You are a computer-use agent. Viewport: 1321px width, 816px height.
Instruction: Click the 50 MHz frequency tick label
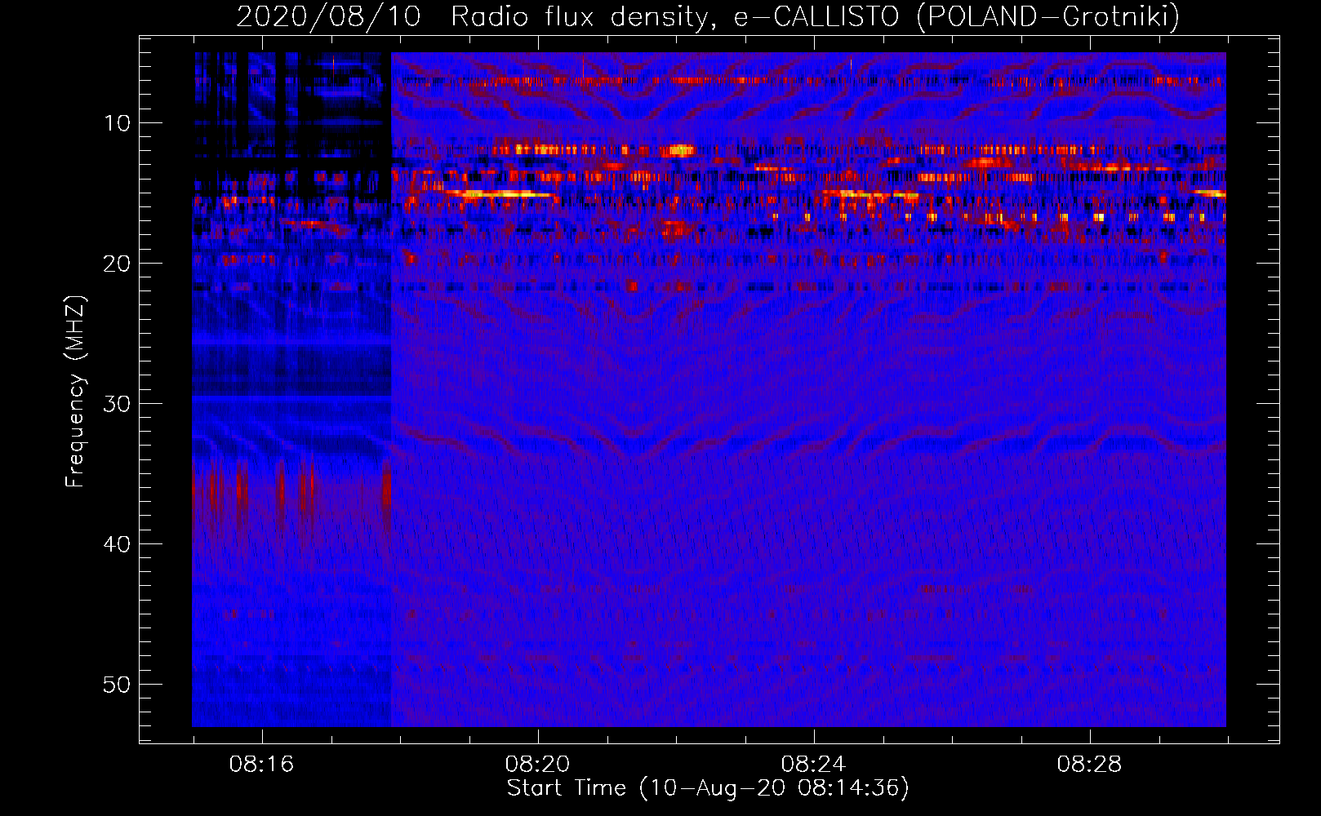[117, 685]
